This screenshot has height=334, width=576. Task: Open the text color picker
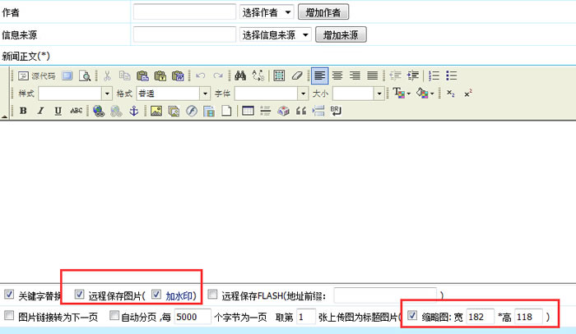pos(402,94)
